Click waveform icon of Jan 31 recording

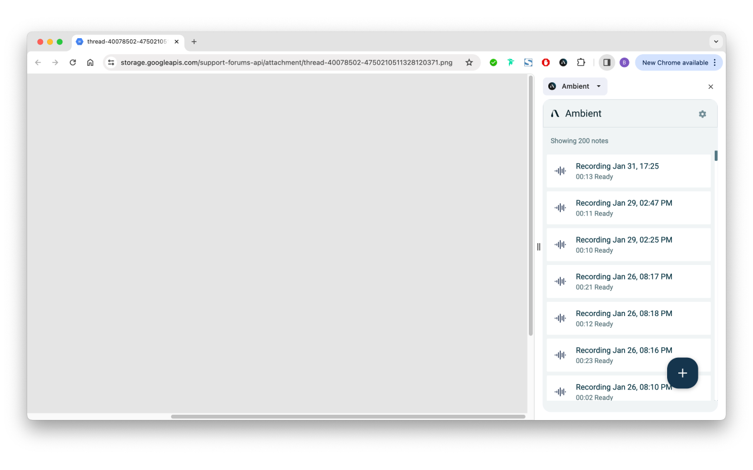click(x=560, y=171)
